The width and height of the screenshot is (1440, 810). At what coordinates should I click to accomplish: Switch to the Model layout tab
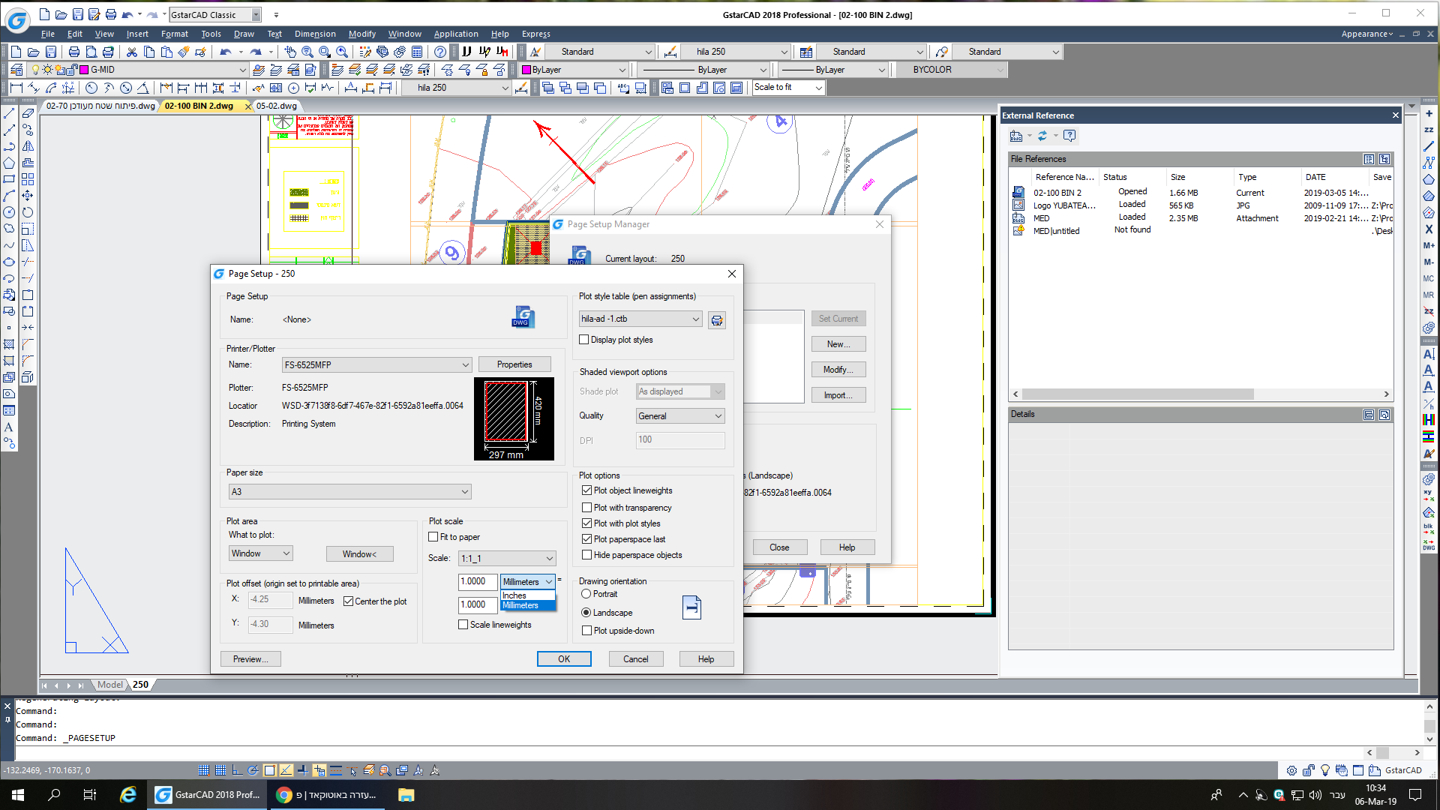coord(110,685)
